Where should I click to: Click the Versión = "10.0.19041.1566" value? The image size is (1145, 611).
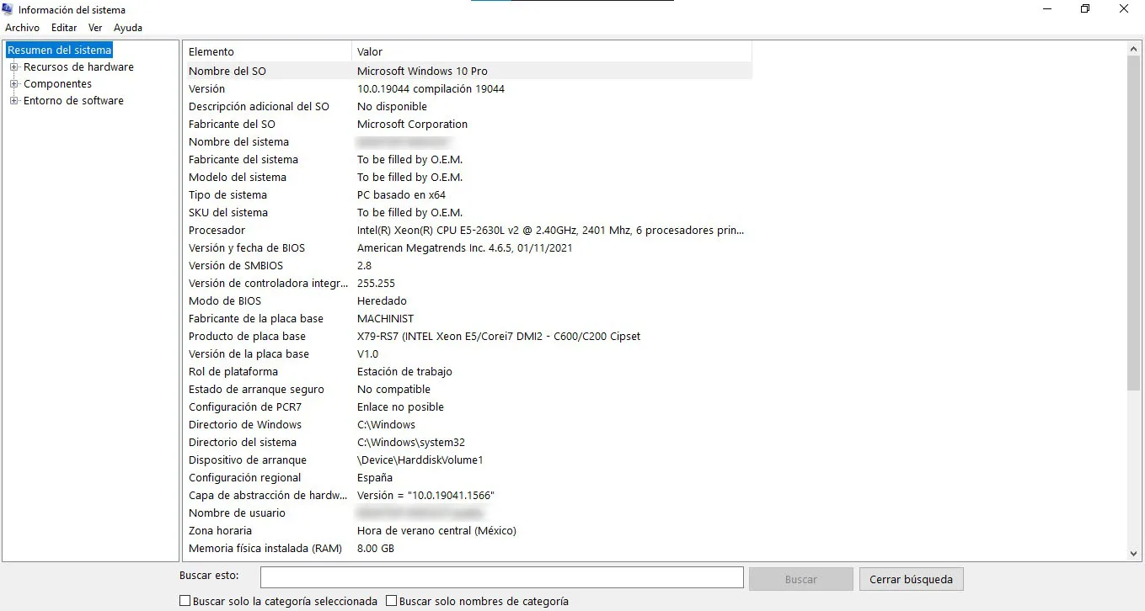(x=425, y=496)
